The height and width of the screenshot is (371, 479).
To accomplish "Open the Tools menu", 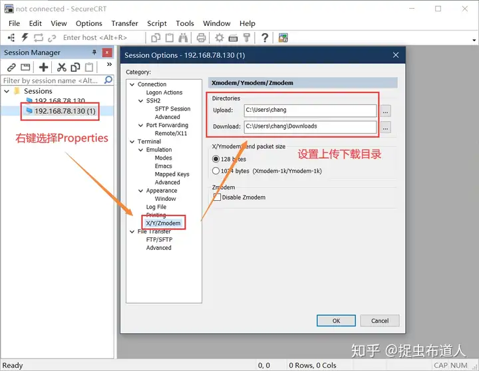I will 185,23.
